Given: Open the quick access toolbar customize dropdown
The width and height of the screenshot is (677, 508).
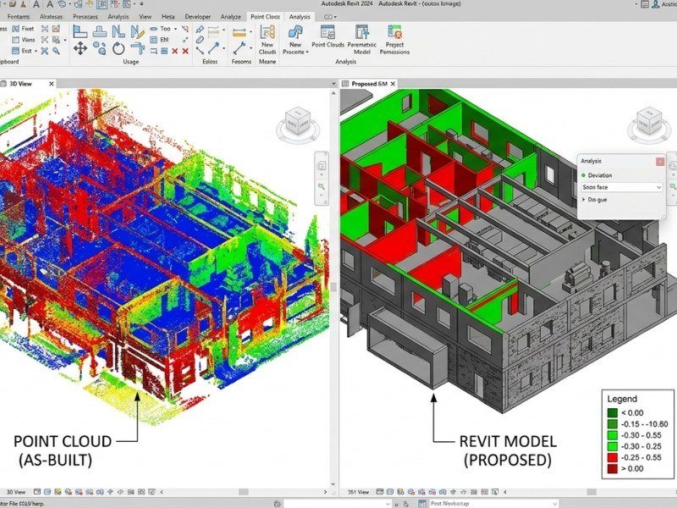Looking at the screenshot, I should [141, 4].
